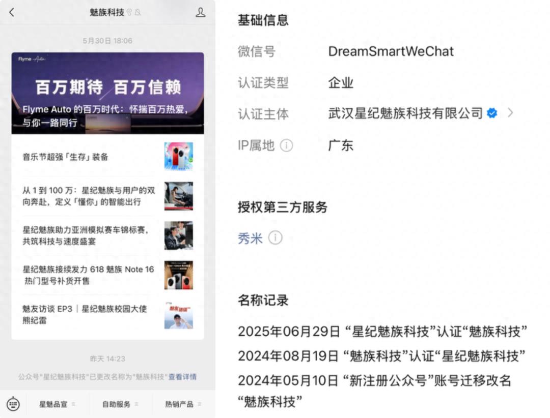
Task: Open article 音乐节超强「生存」装备
Action: click(x=107, y=157)
